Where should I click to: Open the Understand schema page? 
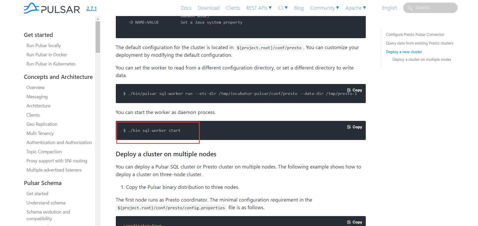(x=46, y=203)
